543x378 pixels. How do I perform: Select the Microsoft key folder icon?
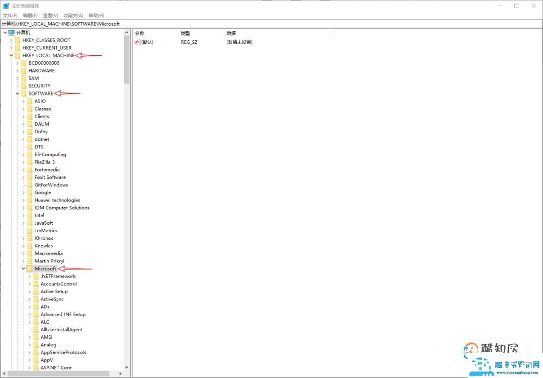tap(30, 268)
